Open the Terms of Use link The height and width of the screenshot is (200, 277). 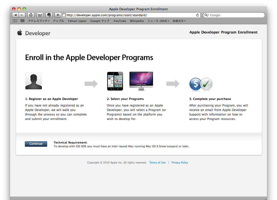(157, 162)
